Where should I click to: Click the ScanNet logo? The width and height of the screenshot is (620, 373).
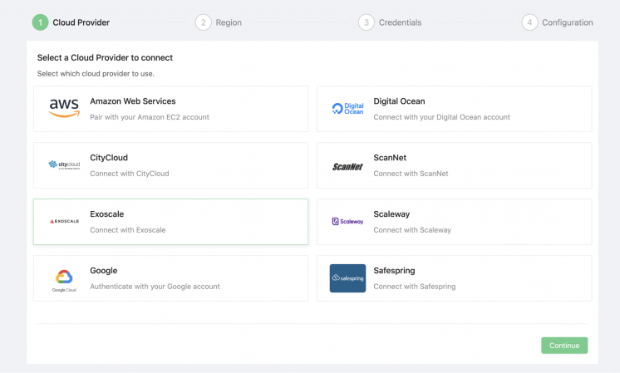click(347, 165)
